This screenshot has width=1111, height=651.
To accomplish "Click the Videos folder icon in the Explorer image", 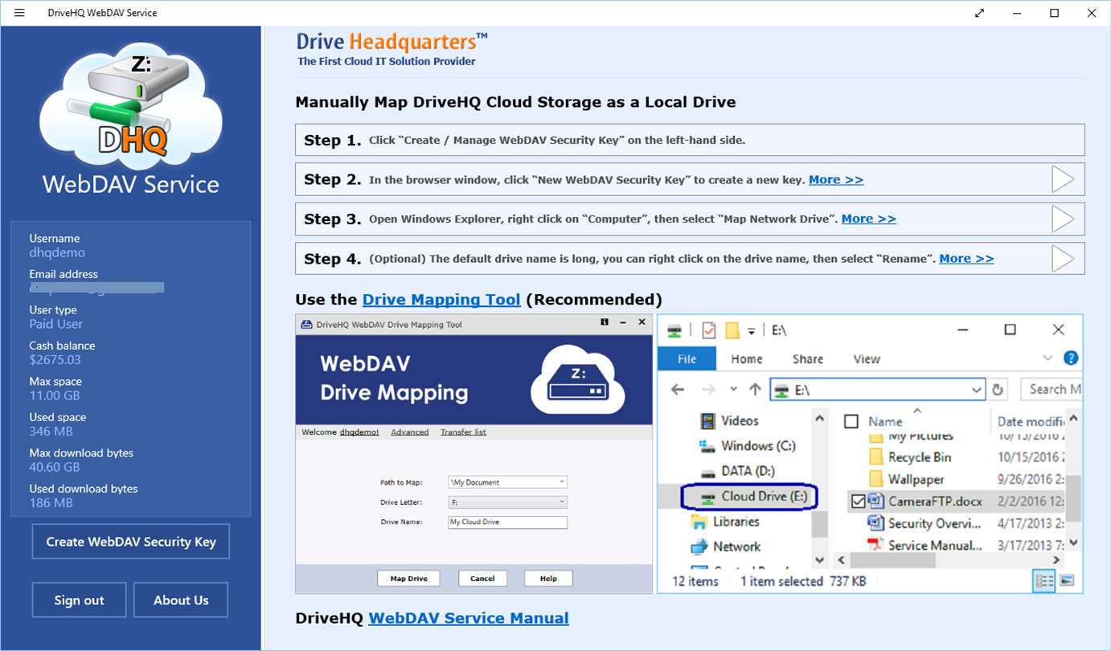I will coord(707,420).
